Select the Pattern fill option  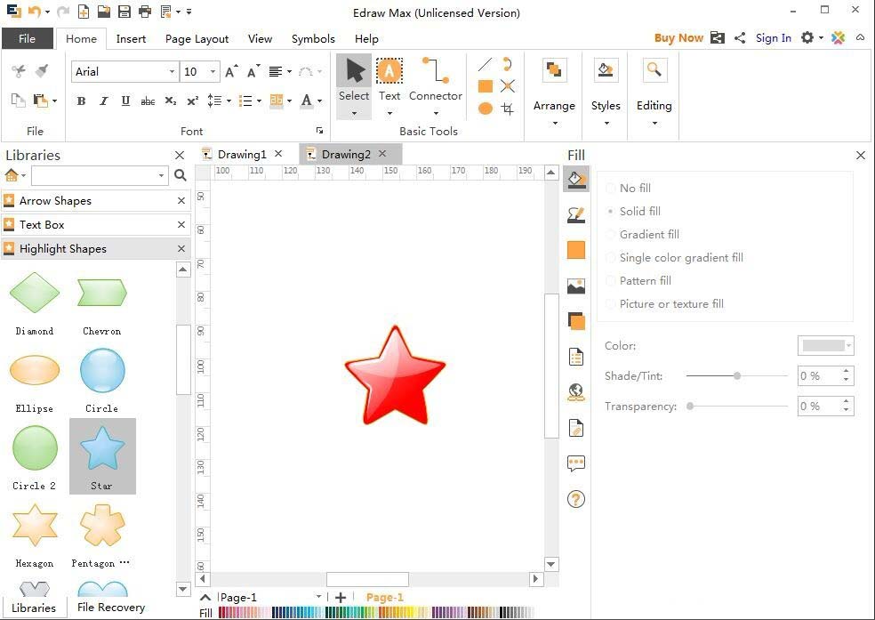click(x=646, y=280)
